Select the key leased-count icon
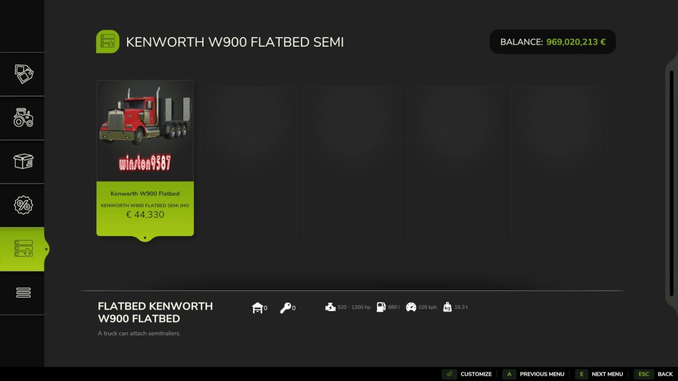The image size is (678, 381). 285,307
